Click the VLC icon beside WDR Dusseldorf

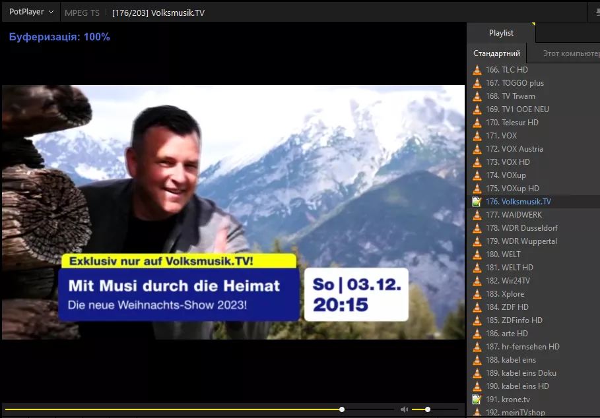click(x=477, y=227)
